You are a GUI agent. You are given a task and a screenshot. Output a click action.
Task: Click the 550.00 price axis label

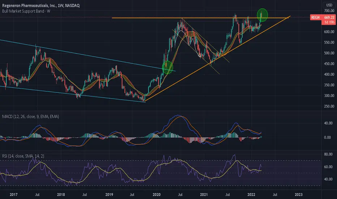329,42
